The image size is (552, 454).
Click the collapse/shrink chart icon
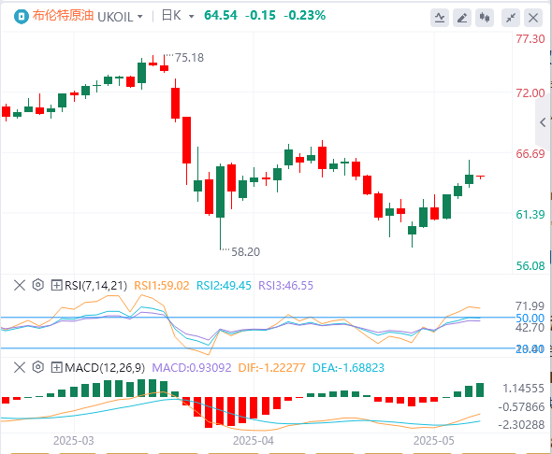511,18
